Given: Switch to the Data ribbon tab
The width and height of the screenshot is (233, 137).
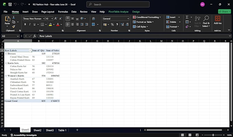Looking at the screenshot, I should click(74, 12).
